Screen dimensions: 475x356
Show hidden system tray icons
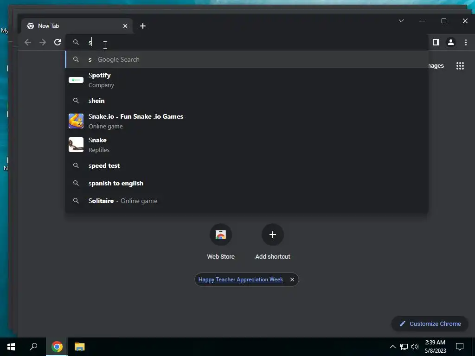point(392,347)
